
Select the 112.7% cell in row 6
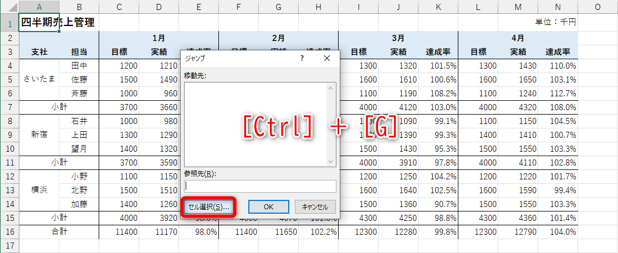coord(558,93)
